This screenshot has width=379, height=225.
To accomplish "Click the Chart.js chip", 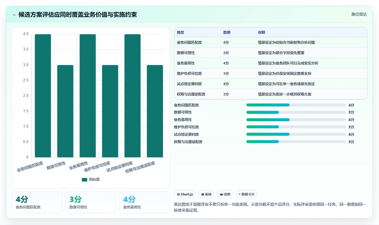I will pyautogui.click(x=185, y=194).
